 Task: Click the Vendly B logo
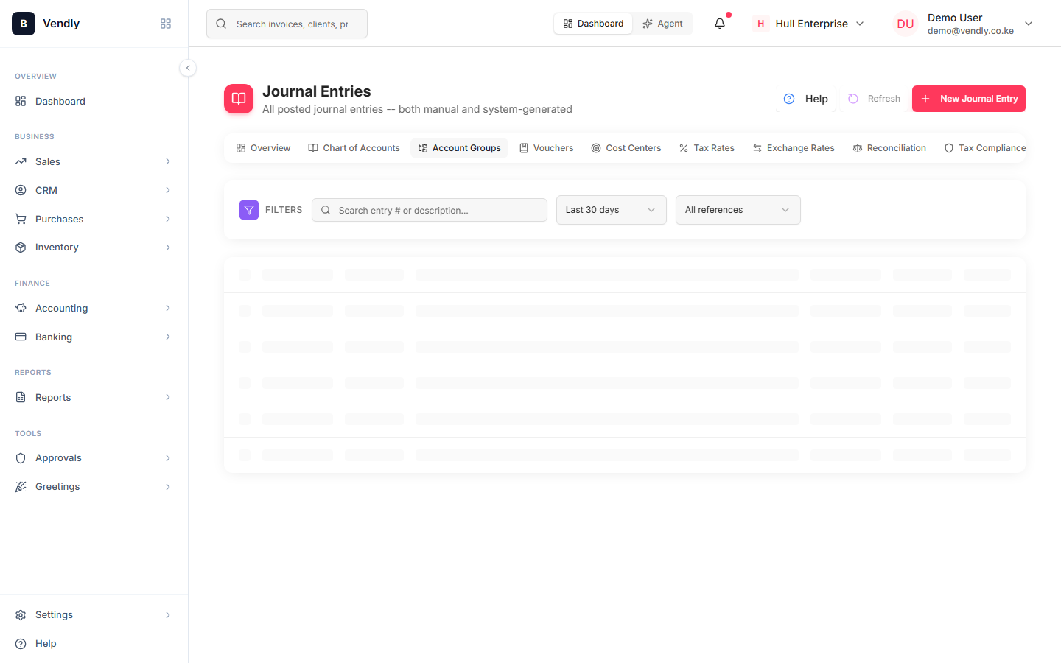pos(24,24)
